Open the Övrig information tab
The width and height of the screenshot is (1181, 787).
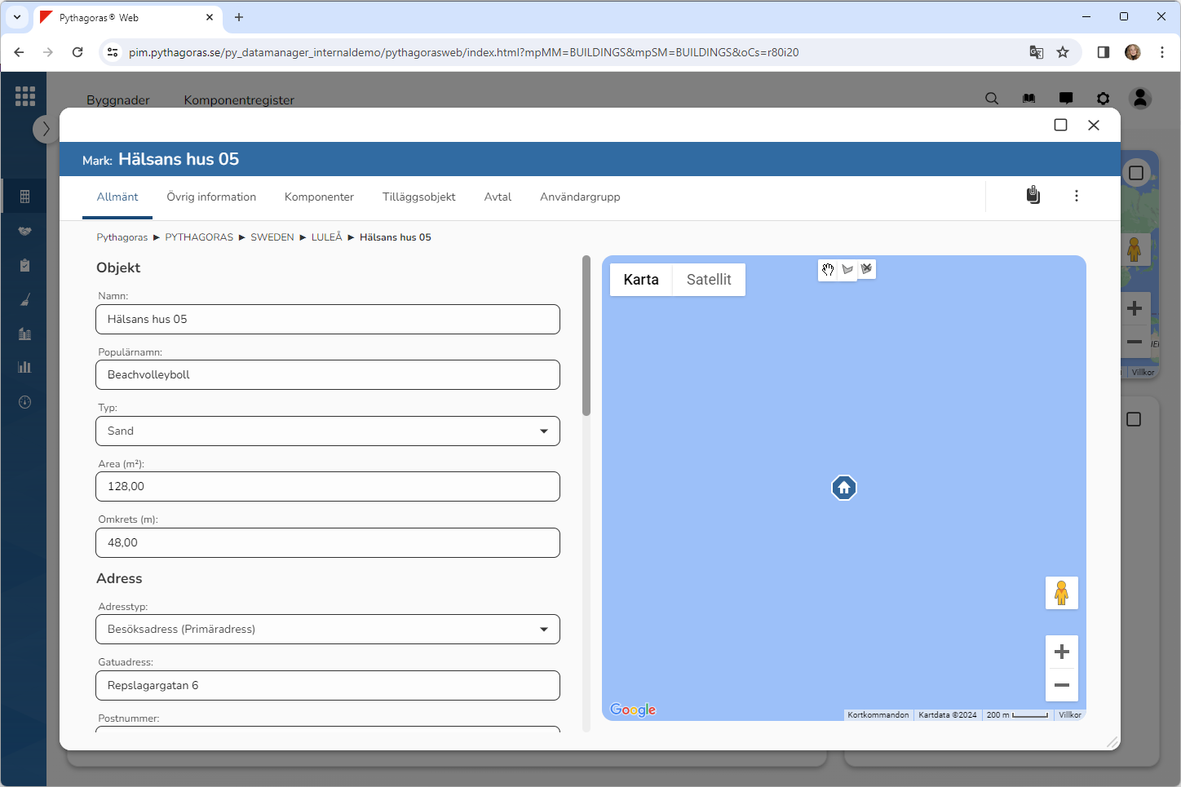tap(211, 197)
